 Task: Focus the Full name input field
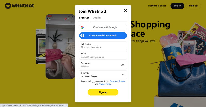(103, 46)
